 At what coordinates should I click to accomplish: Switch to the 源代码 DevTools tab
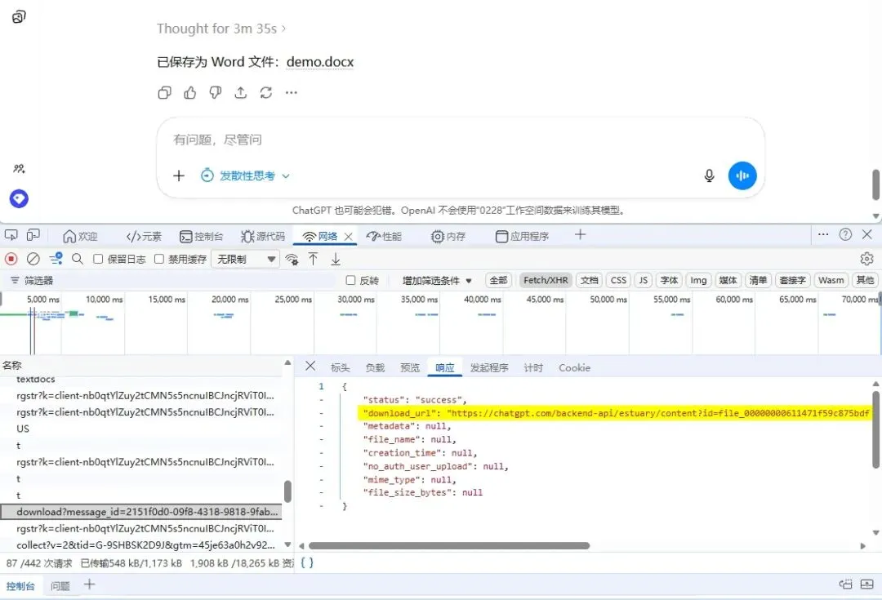pos(263,236)
